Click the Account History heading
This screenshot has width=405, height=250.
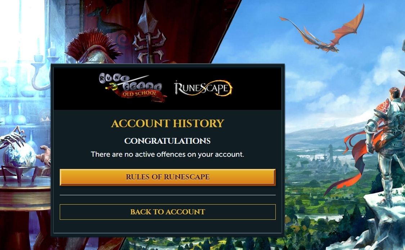tap(168, 123)
